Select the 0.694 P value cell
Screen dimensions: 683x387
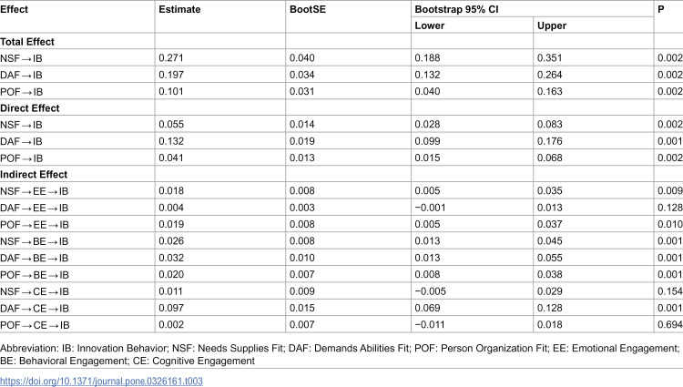tap(670, 325)
